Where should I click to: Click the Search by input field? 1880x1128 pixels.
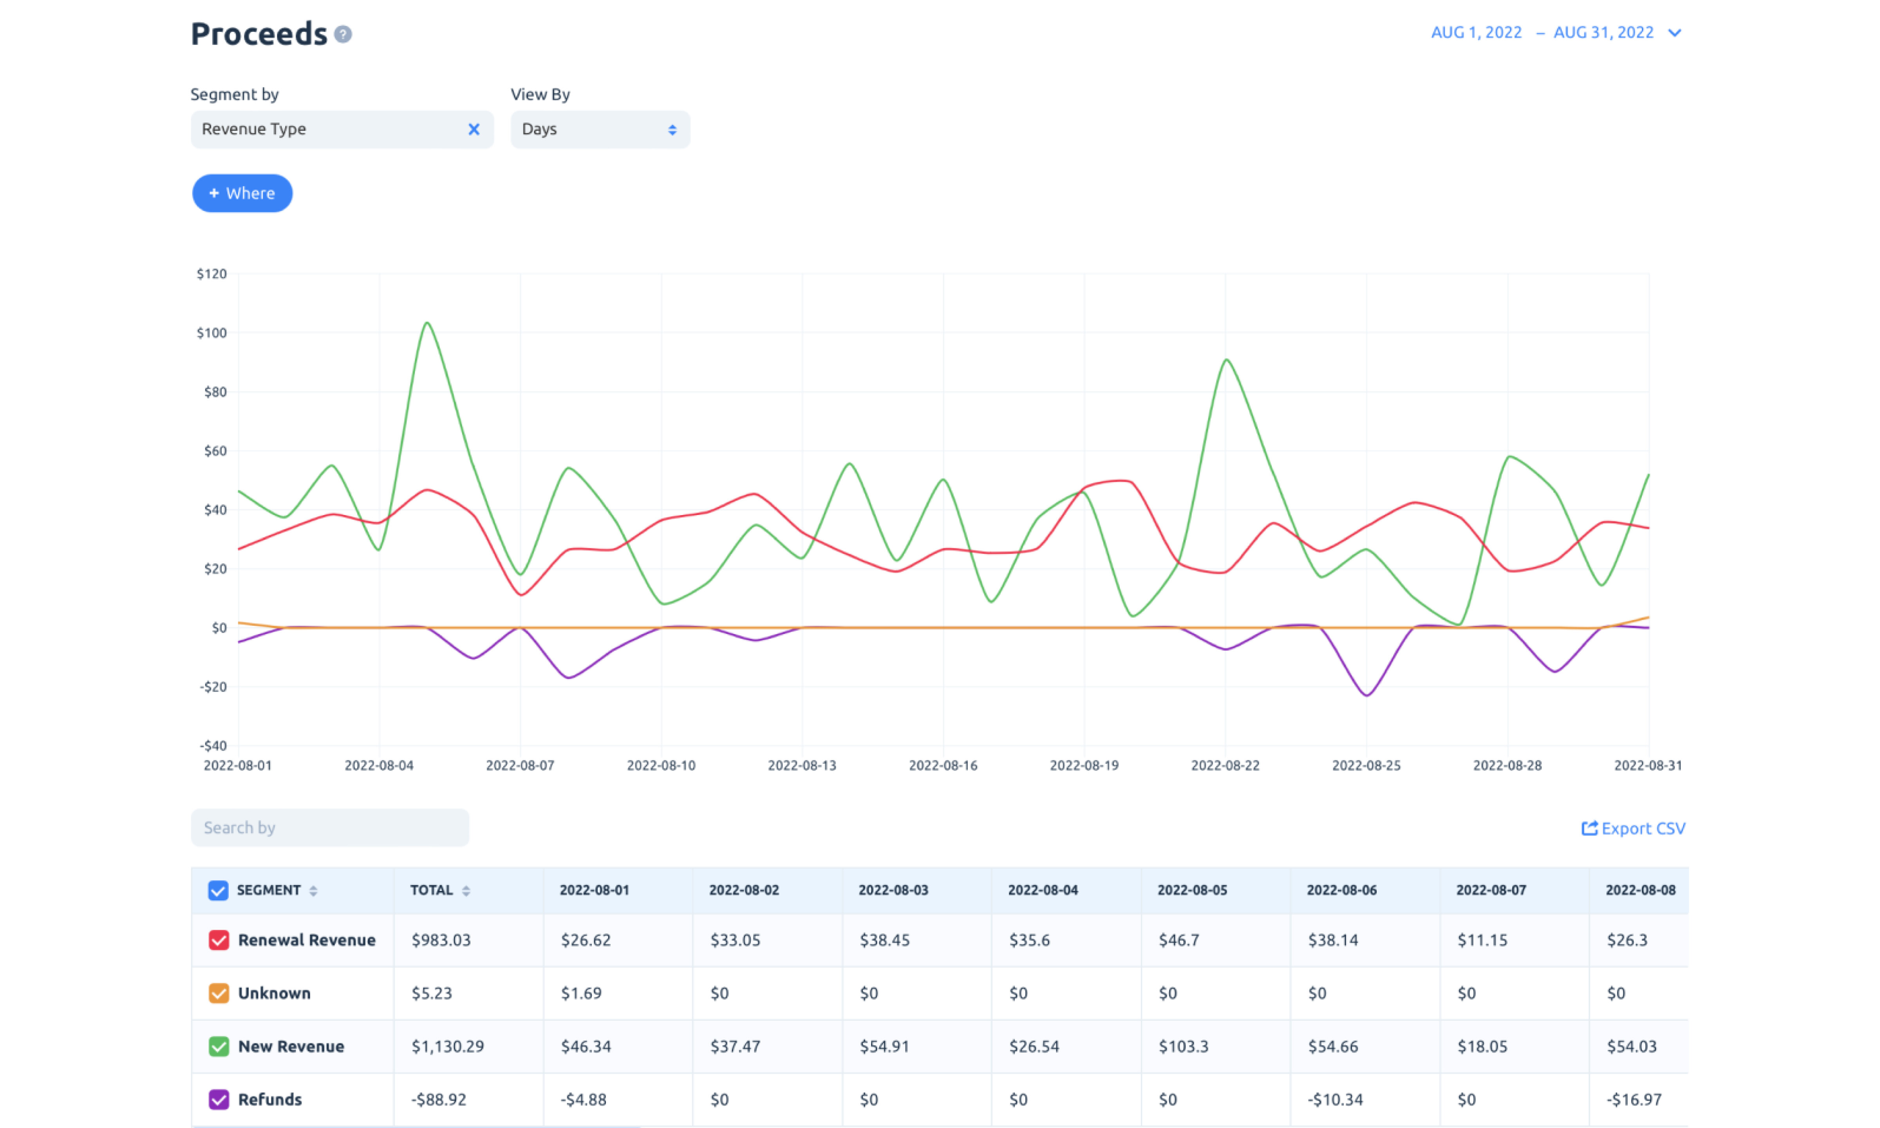tap(330, 827)
